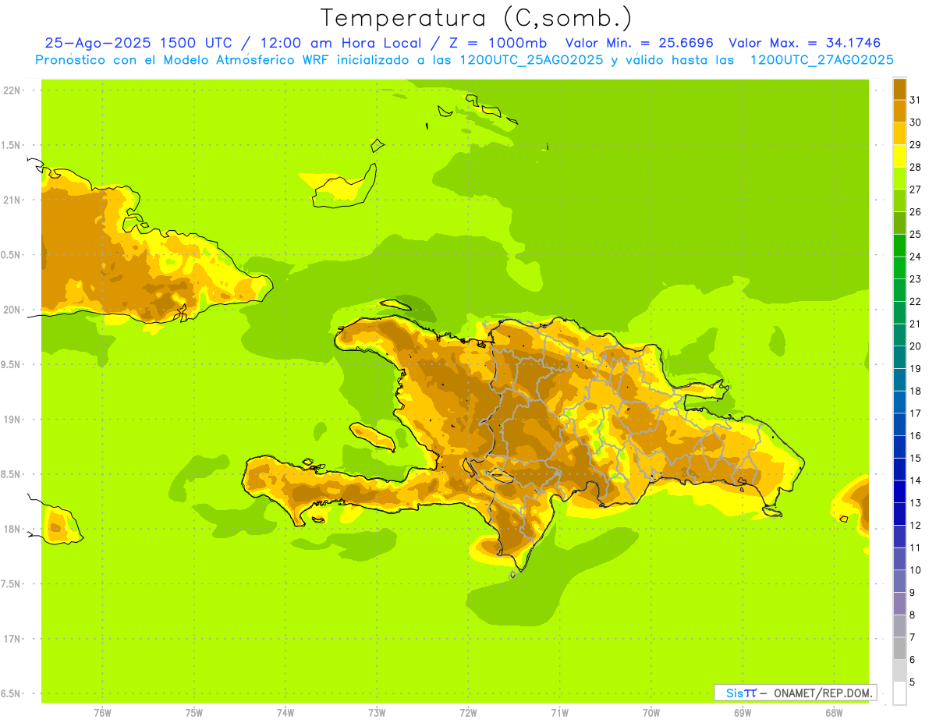
Task: Click the legend swatch between 12 and 13
Action: click(x=899, y=514)
